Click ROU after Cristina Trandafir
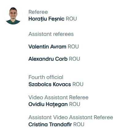Image resolution: width=127 pixels, height=136 pixels. (79, 124)
